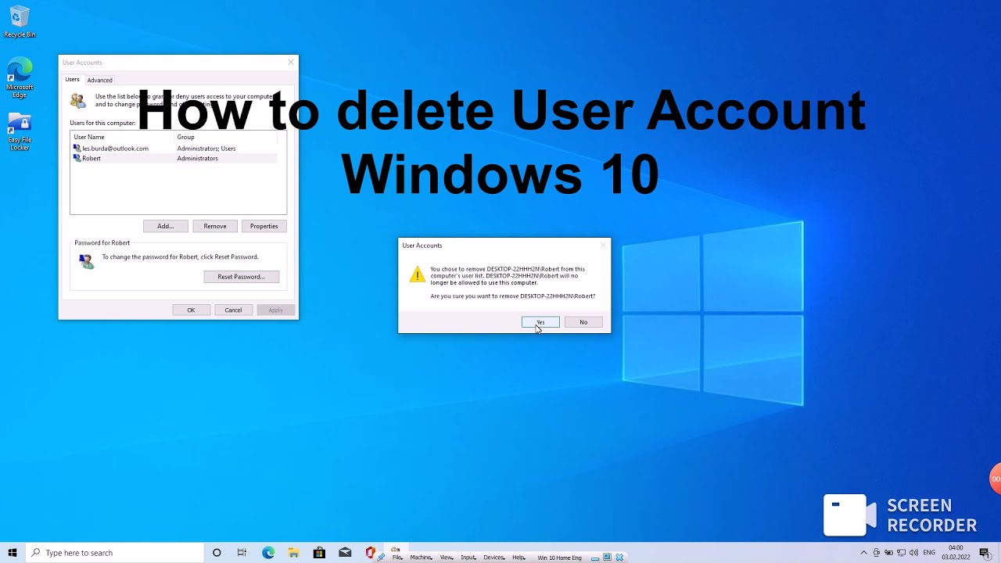Click the ENG language indicator
The image size is (1001, 563).
pos(929,553)
